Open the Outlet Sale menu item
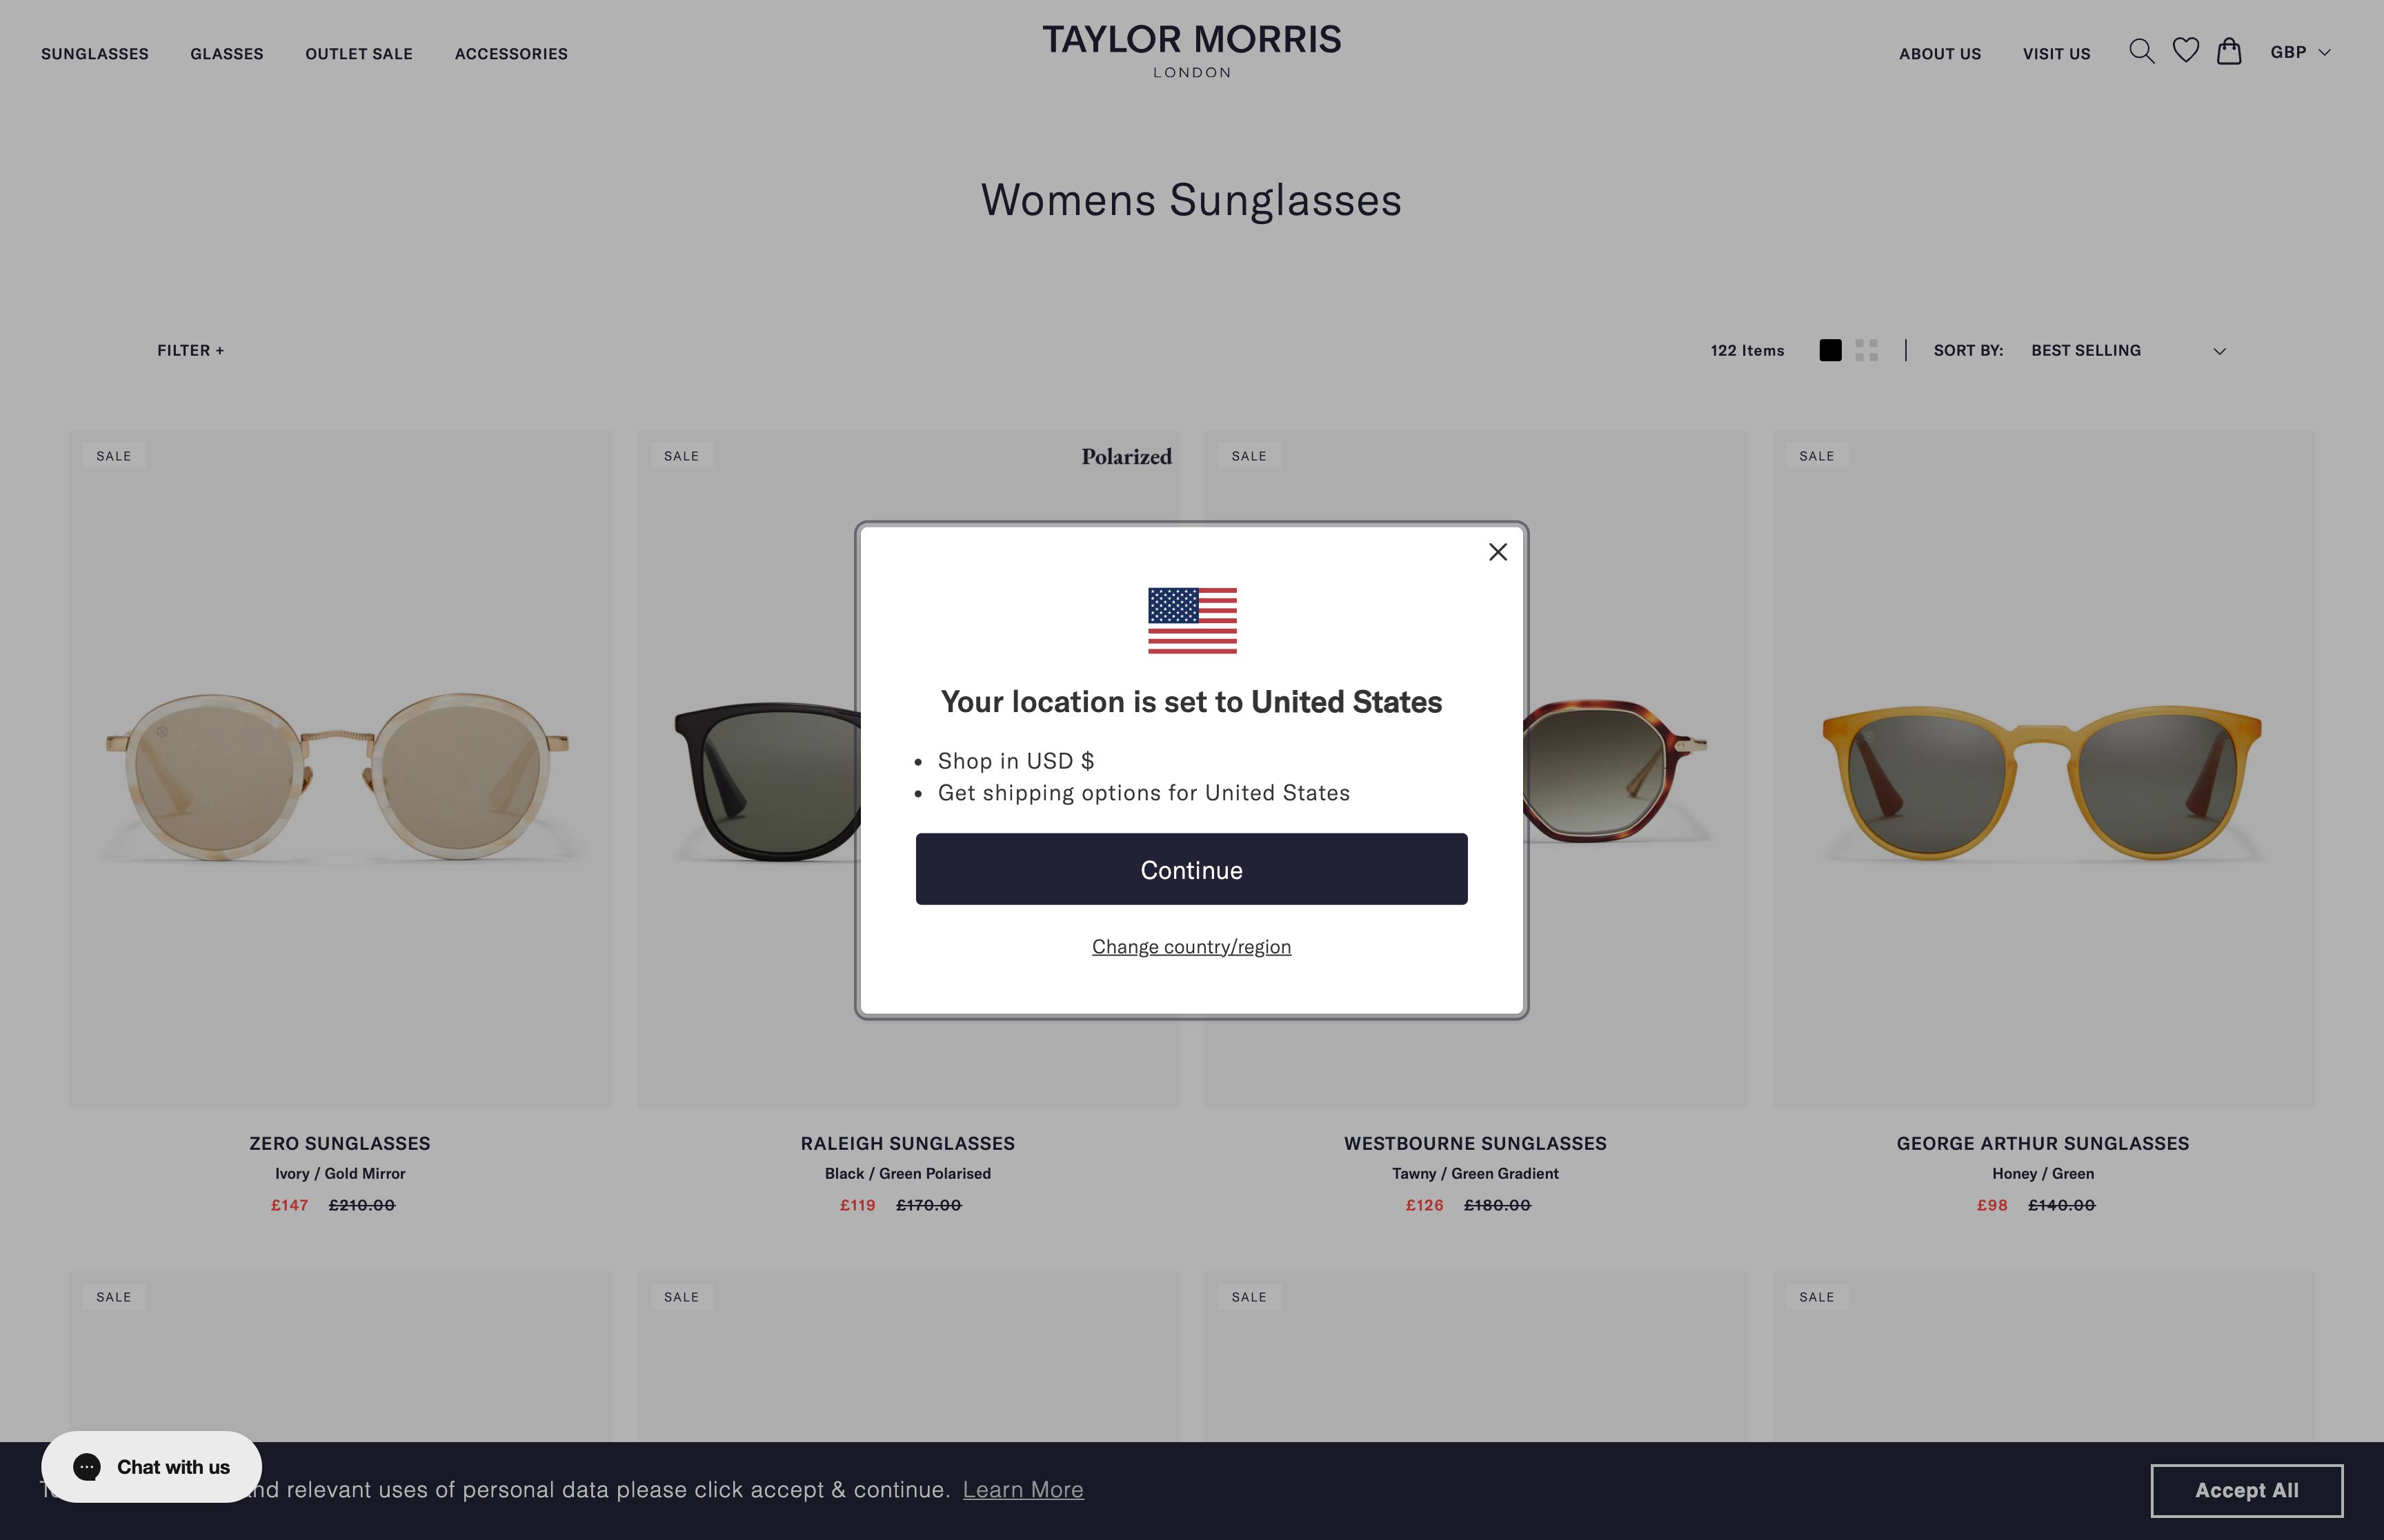This screenshot has width=2384, height=1540. pos(359,54)
